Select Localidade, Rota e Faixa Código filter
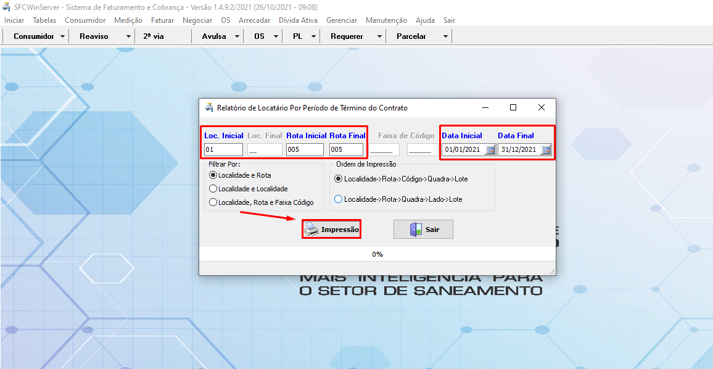 point(213,202)
